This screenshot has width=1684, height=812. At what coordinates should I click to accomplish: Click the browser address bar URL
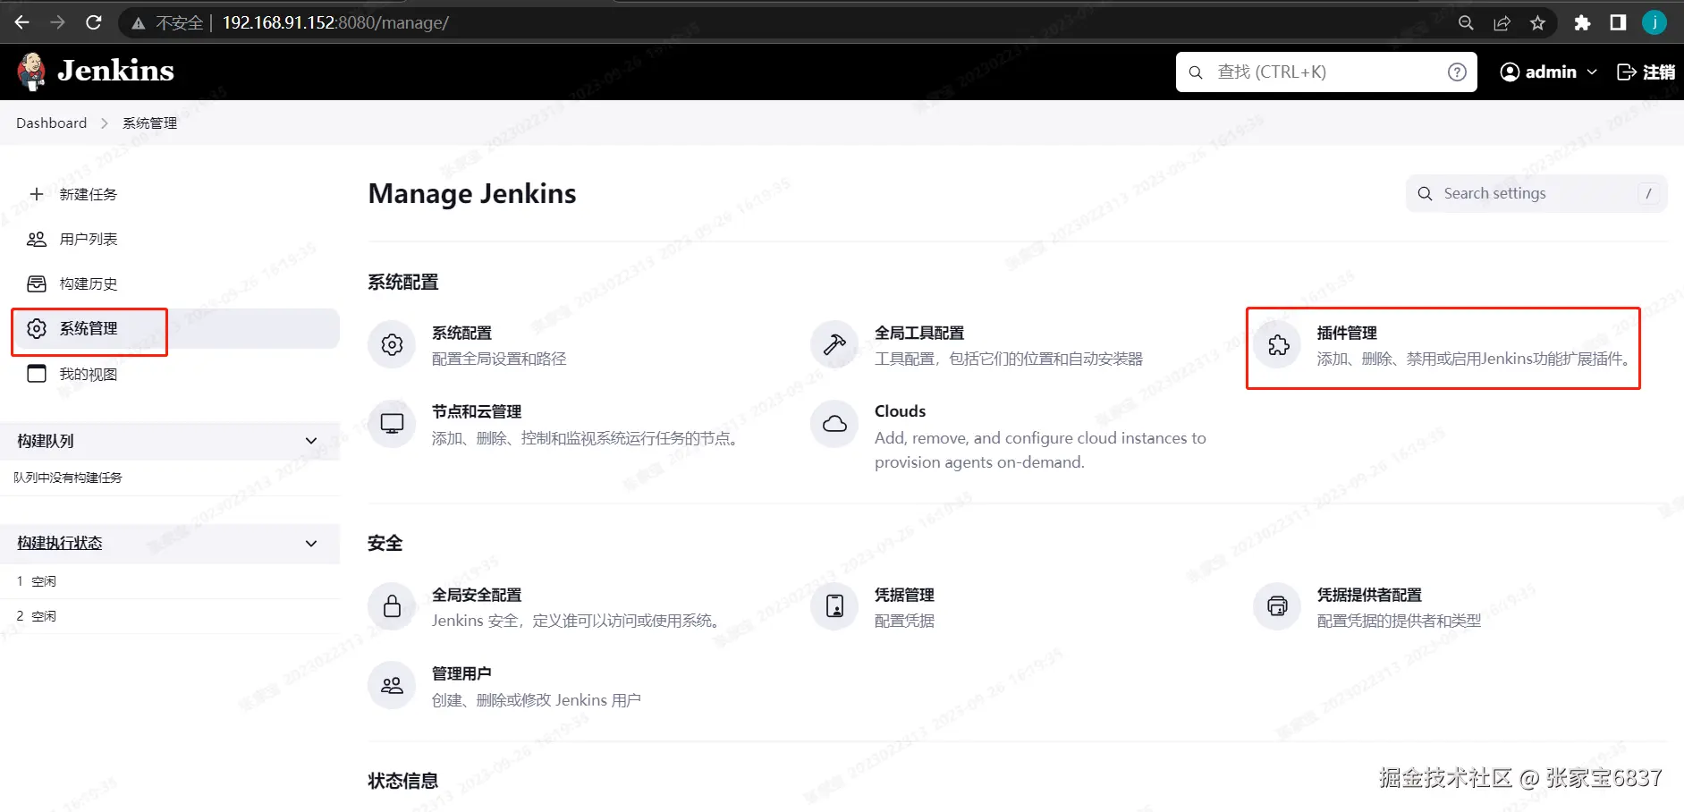tap(335, 23)
